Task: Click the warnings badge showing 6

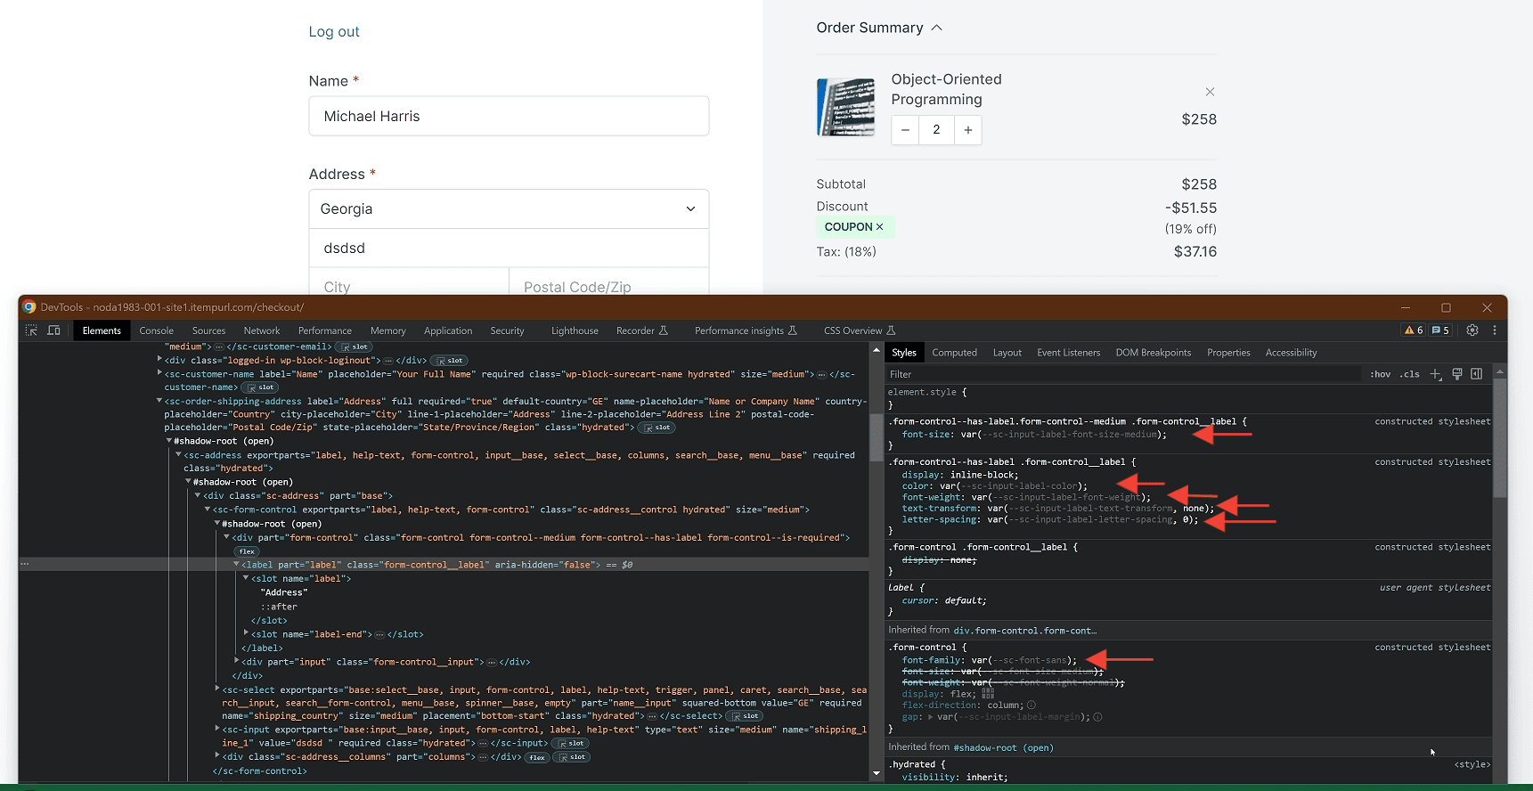Action: (x=1414, y=330)
